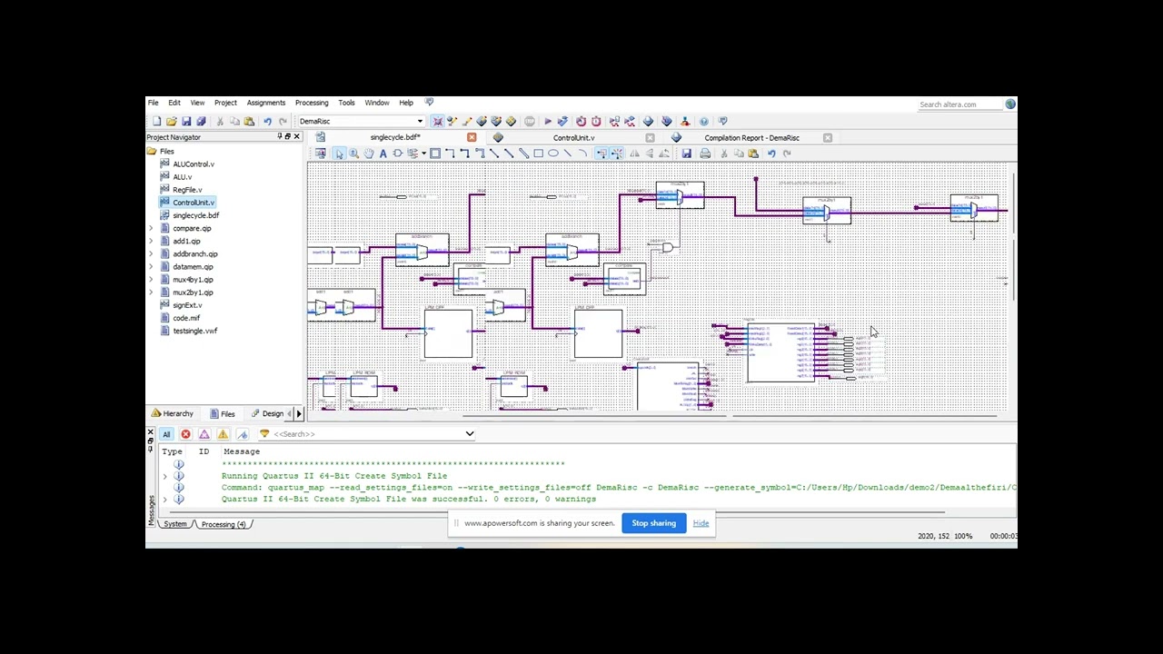1163x654 pixels.
Task: Select the Text tool
Action: tap(383, 154)
